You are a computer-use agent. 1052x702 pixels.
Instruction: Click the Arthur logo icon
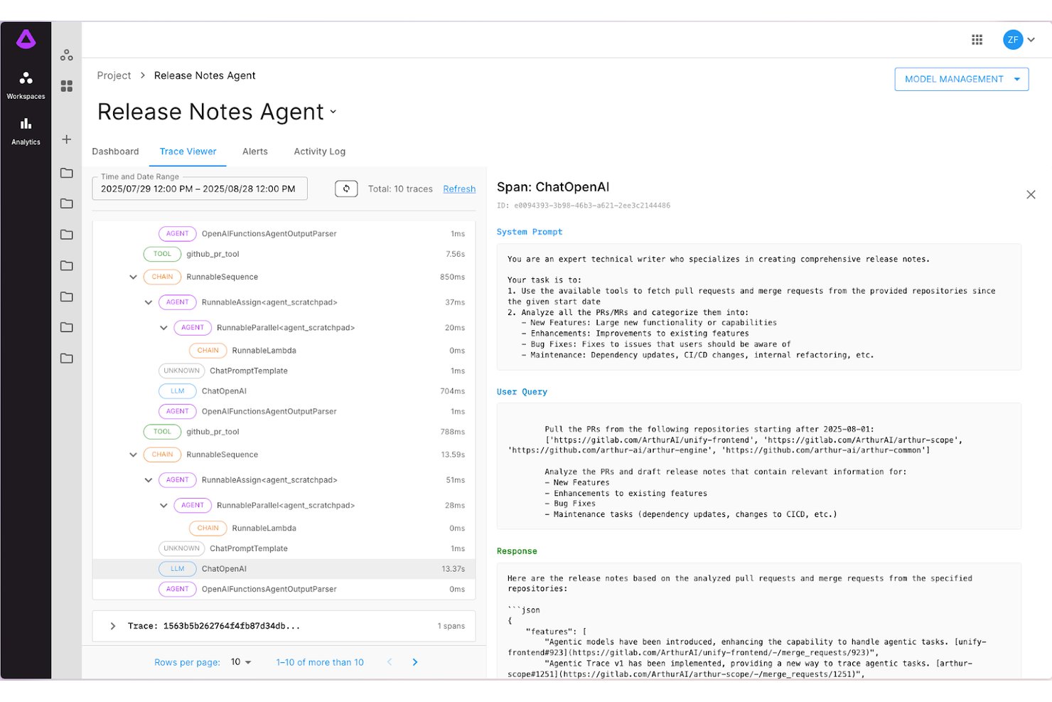(x=26, y=40)
